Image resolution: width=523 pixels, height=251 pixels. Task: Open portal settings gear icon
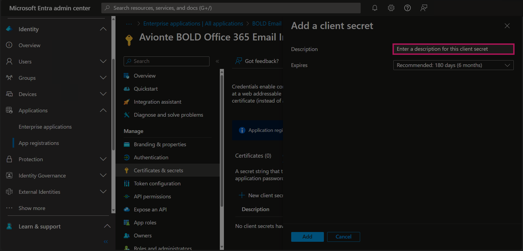391,8
